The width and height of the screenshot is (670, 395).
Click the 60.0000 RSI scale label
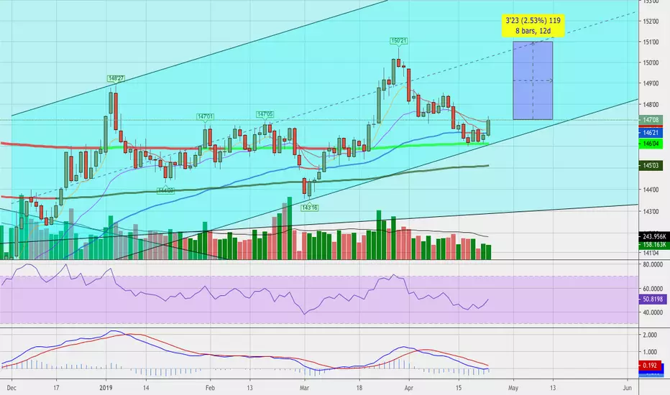pos(653,289)
